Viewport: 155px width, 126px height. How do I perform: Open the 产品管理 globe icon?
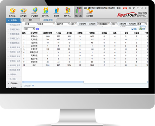34,12
